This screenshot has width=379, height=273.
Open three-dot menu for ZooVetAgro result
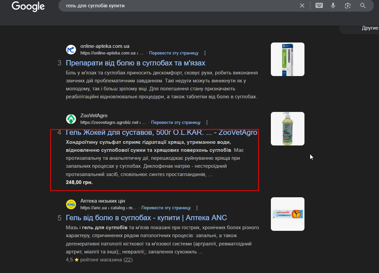coord(207,123)
